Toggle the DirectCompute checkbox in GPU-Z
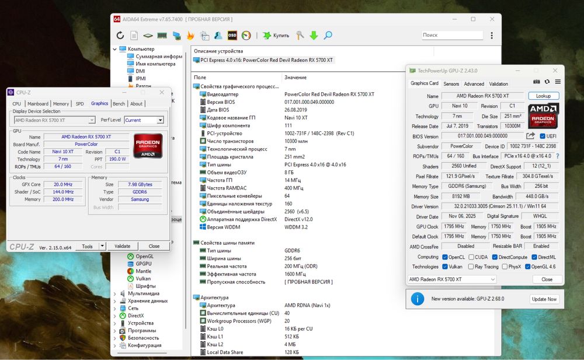 [x=495, y=257]
